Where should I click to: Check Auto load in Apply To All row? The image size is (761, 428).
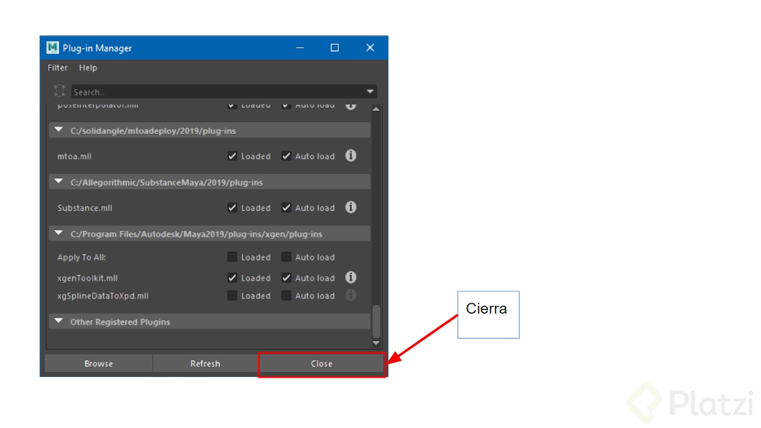click(286, 257)
